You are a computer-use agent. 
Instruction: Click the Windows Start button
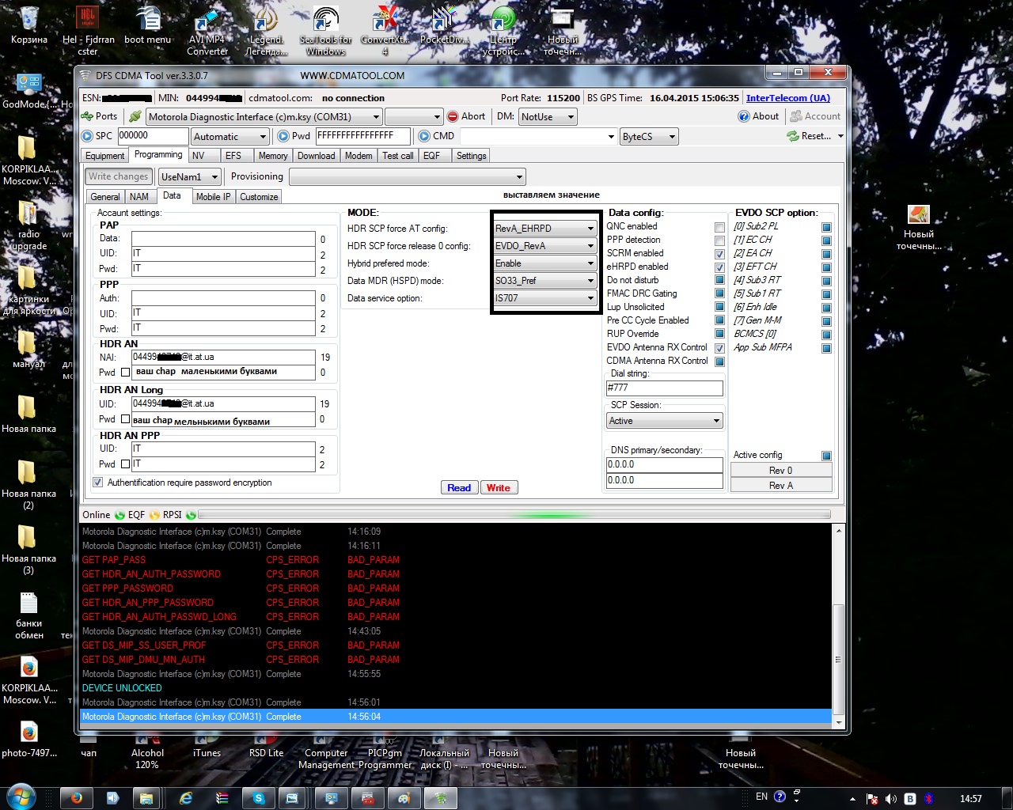pos(21,797)
